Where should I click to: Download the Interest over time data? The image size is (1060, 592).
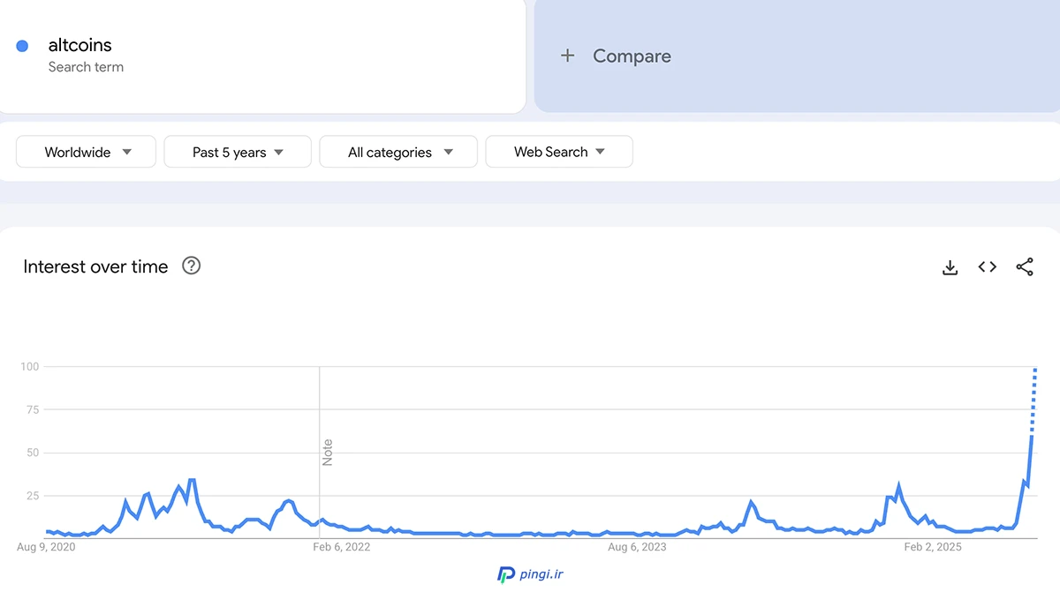click(x=950, y=267)
